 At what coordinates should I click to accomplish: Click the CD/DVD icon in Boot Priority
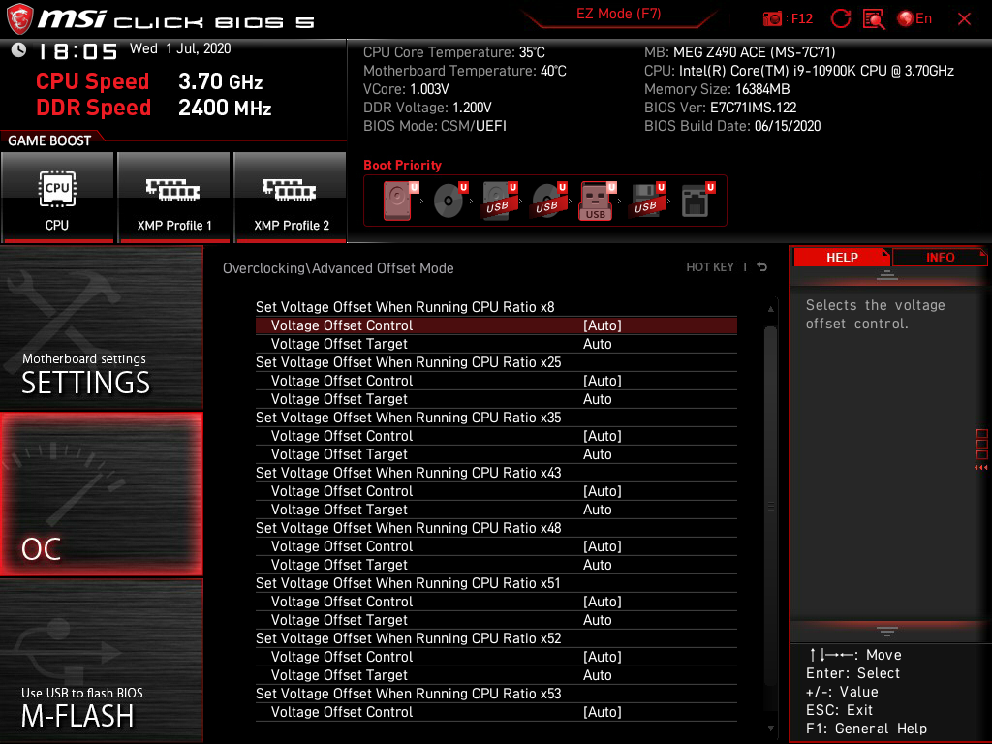(448, 200)
